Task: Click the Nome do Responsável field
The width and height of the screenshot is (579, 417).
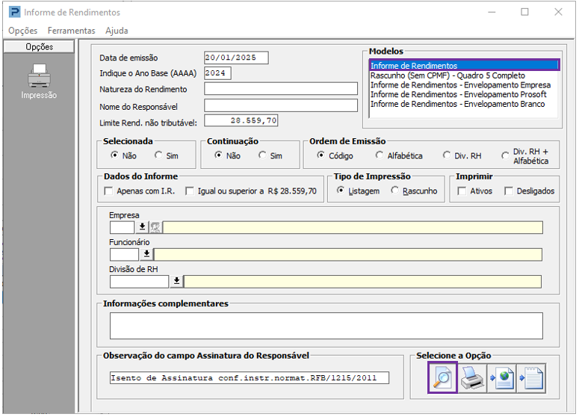Action: 281,105
